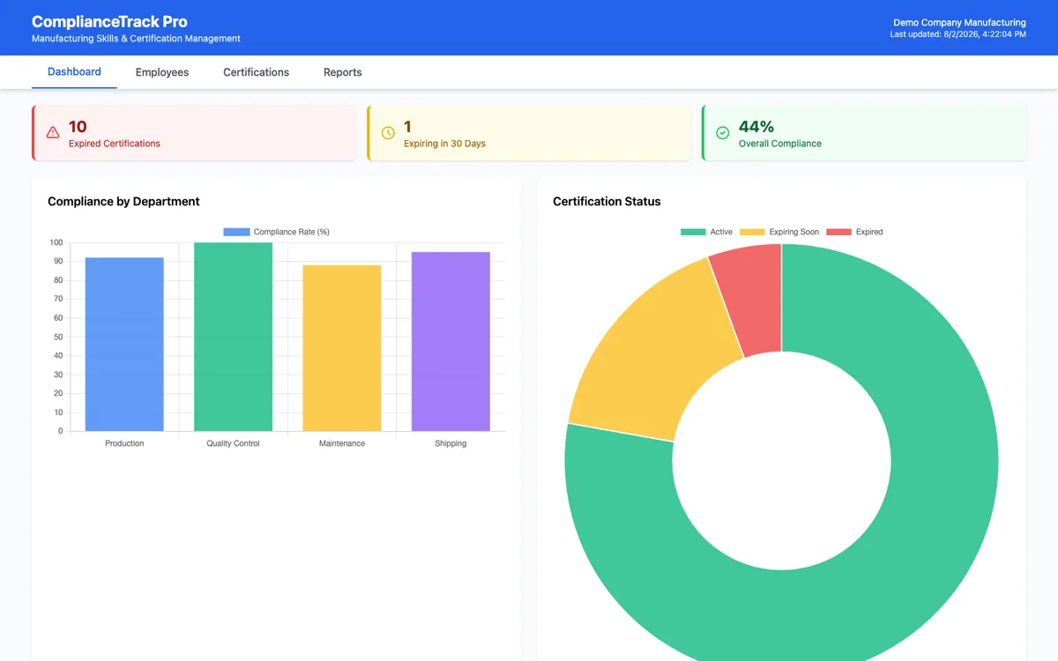Click the number 10 expired count

pyautogui.click(x=78, y=127)
